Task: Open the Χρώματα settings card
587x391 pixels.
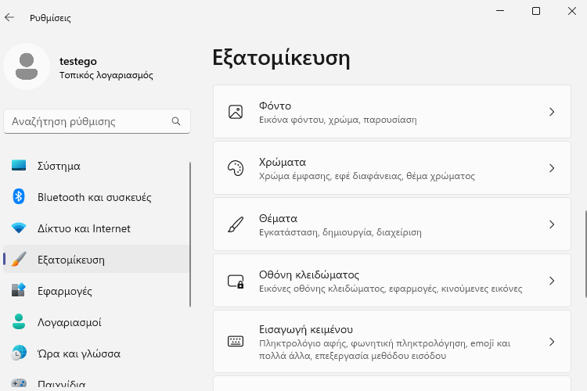Action: pyautogui.click(x=391, y=168)
